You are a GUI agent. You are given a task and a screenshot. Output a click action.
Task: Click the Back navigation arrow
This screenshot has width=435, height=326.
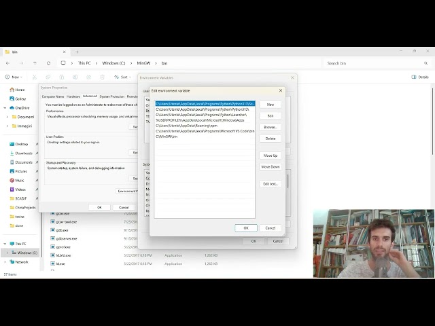pyautogui.click(x=7, y=63)
